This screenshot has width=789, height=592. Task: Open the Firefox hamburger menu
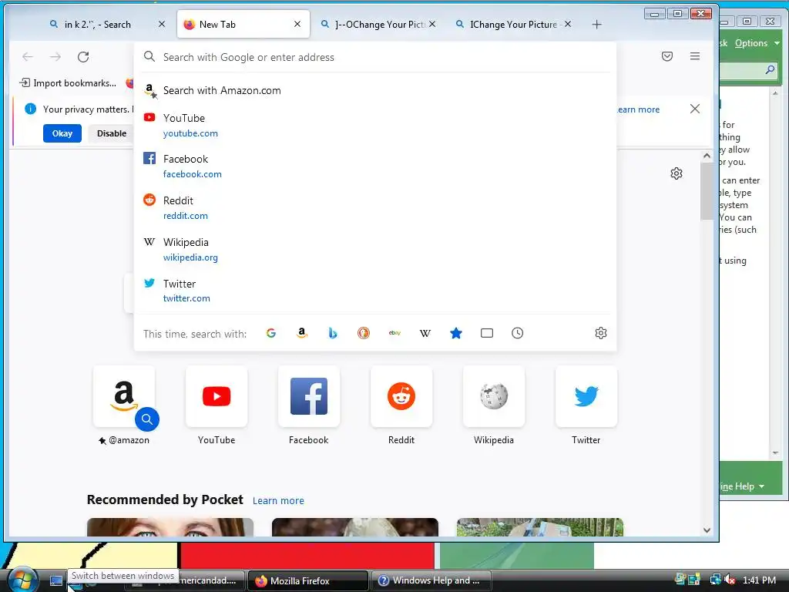tap(695, 56)
